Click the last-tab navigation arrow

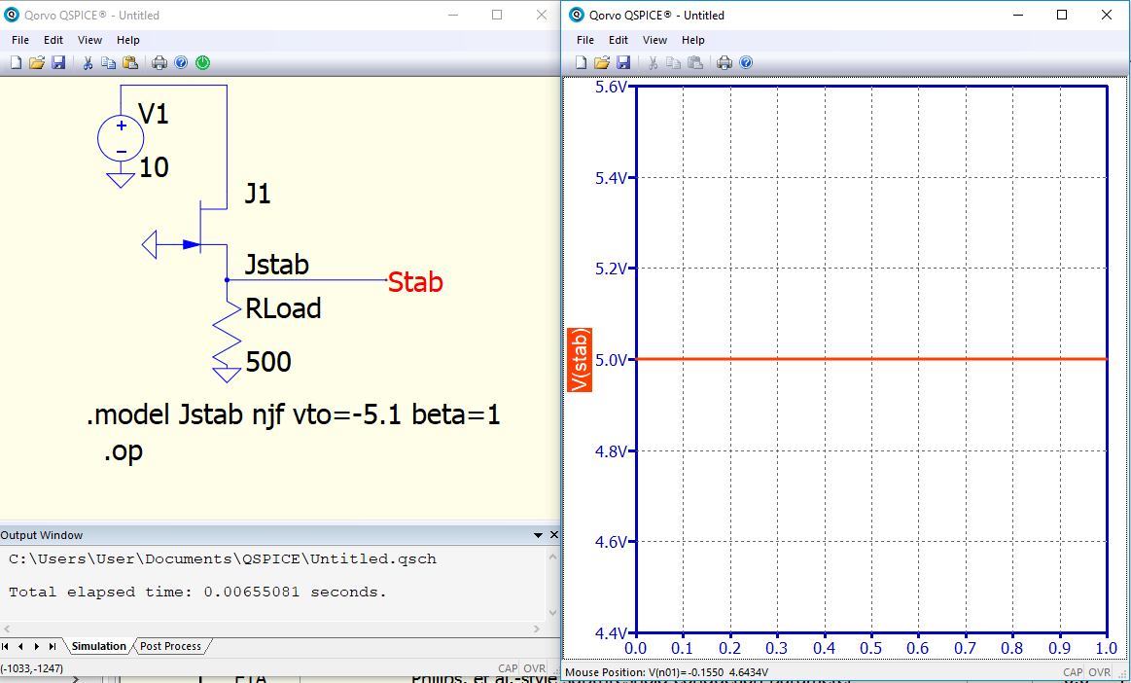(x=52, y=646)
